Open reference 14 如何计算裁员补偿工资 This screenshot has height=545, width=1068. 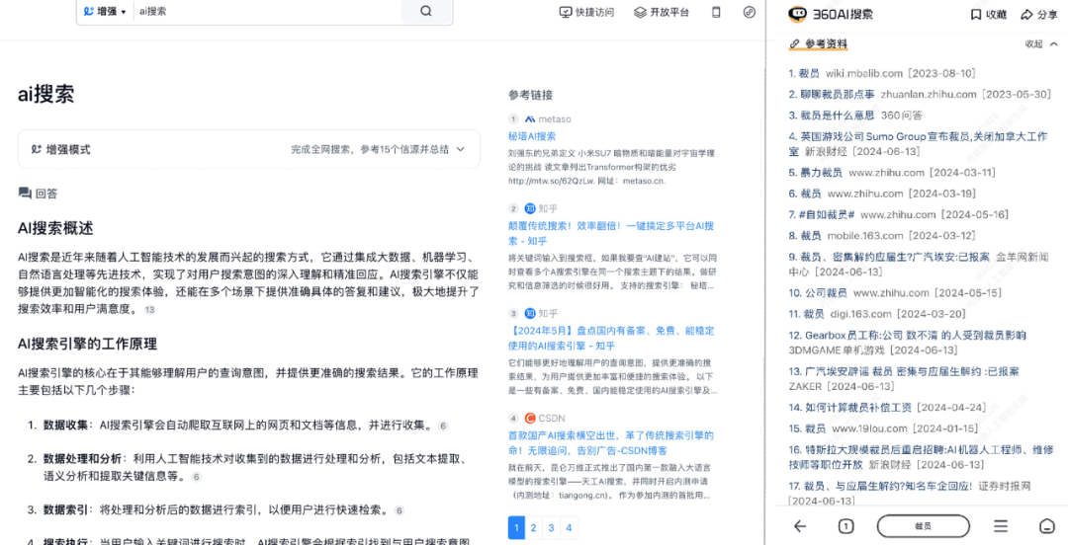click(887, 408)
